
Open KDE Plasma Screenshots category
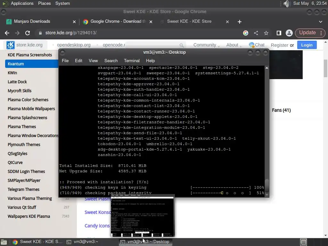coord(30,55)
